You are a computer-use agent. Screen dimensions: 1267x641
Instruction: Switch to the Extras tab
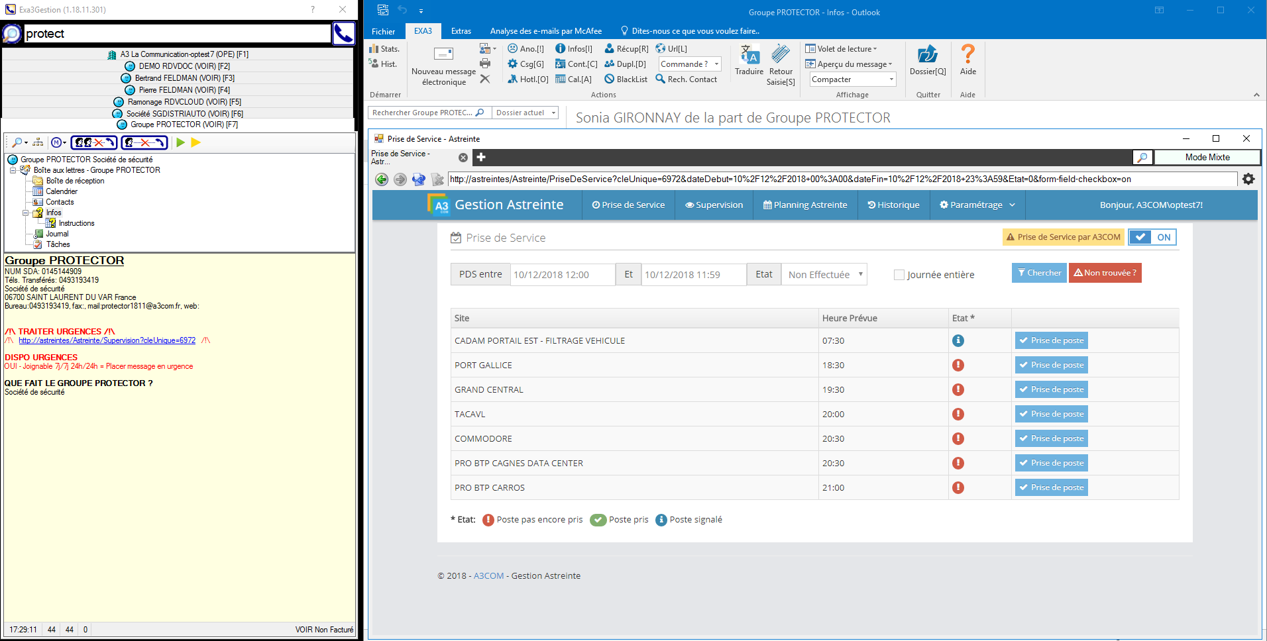[461, 31]
